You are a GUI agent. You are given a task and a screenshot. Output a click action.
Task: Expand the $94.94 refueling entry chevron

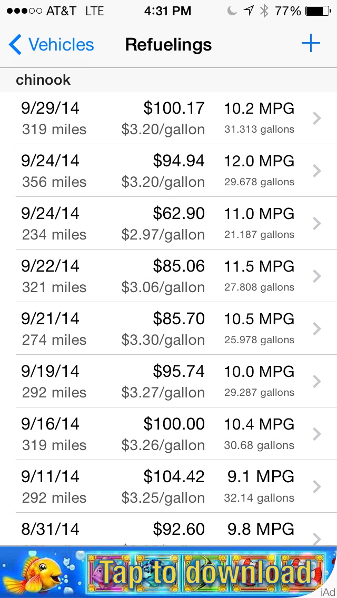[x=316, y=171]
